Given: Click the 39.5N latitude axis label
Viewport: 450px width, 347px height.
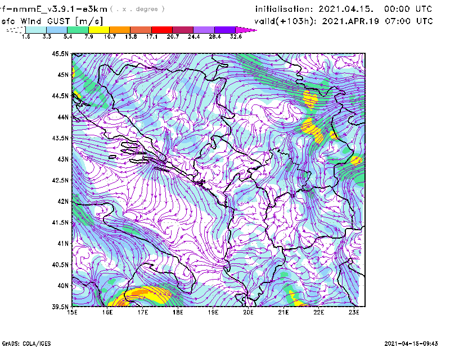Looking at the screenshot, I should point(60,307).
